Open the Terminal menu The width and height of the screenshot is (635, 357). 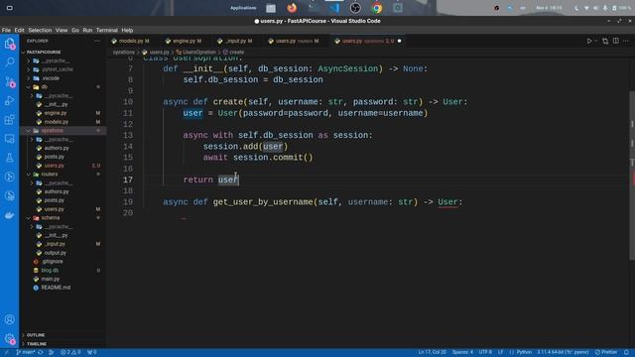(x=106, y=30)
